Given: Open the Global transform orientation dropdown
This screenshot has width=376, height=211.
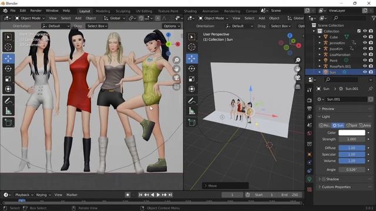Looking at the screenshot, I should pos(115,18).
